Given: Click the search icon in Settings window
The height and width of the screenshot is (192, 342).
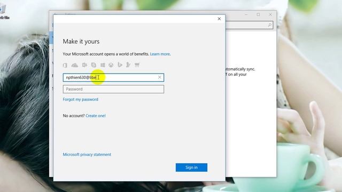Looking at the screenshot, I should coord(269,25).
